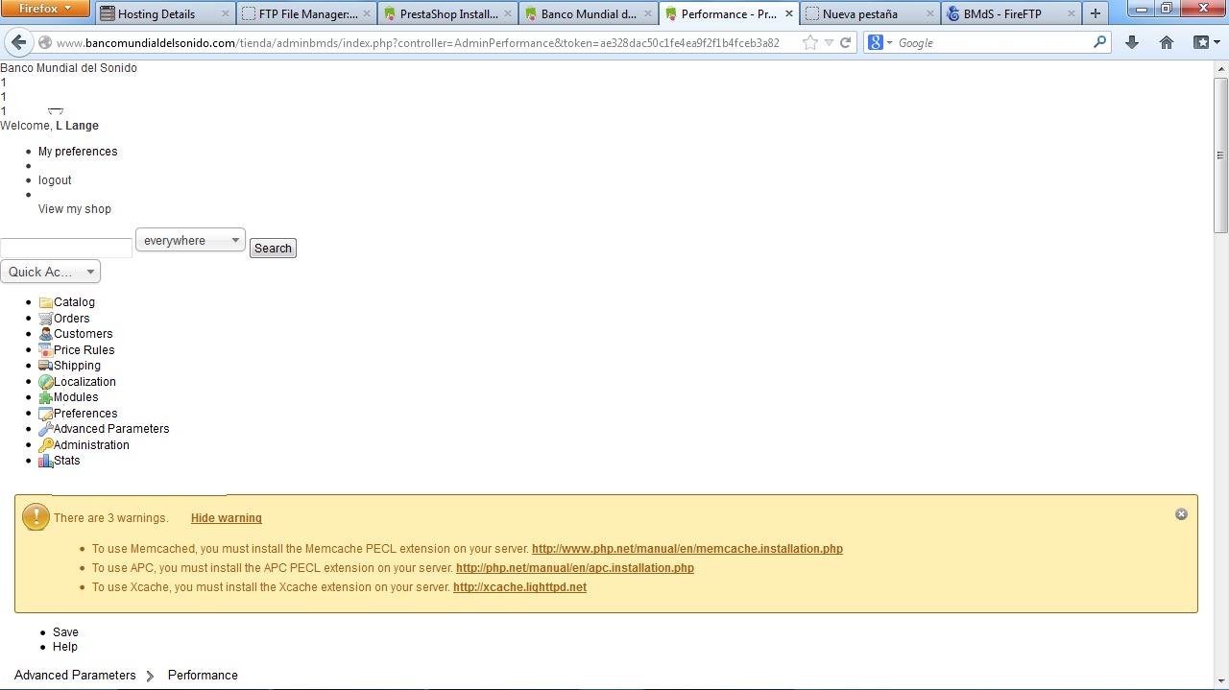Open the xcache.lighttpd.net link

[519, 587]
